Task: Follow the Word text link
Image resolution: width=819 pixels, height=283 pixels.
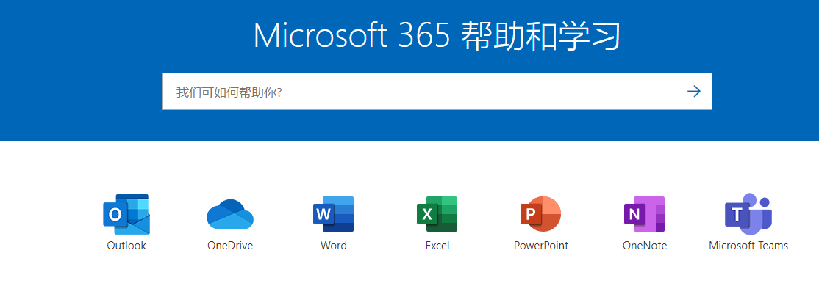Action: click(333, 246)
